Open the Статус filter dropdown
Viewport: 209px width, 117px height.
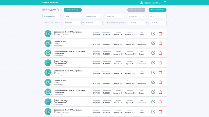click(158, 16)
